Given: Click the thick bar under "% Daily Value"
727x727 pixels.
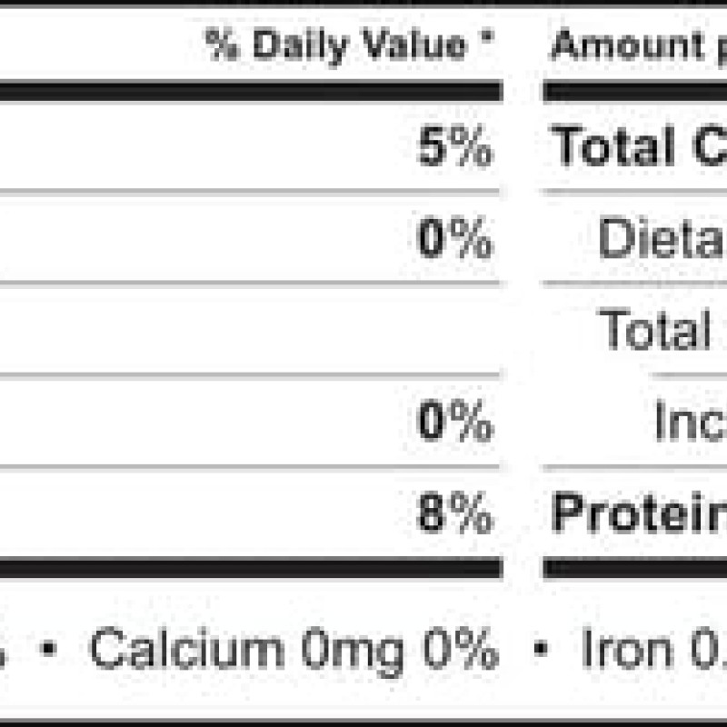Looking at the screenshot, I should click(250, 92).
